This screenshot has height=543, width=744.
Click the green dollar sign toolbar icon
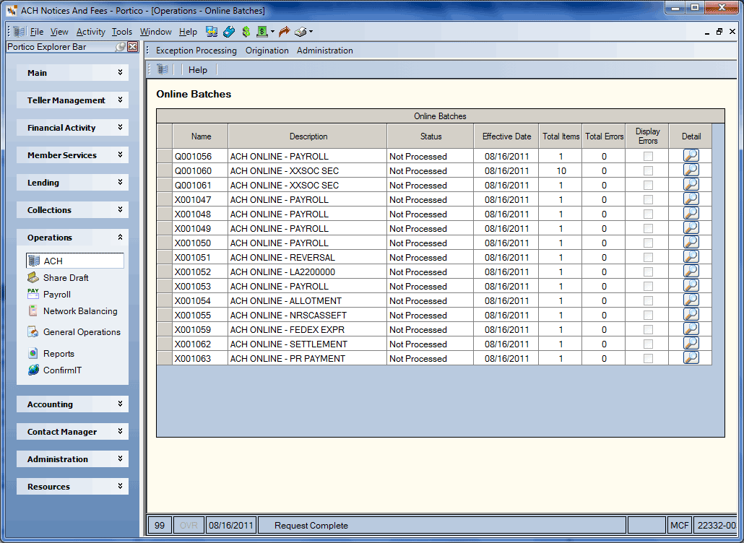point(246,32)
